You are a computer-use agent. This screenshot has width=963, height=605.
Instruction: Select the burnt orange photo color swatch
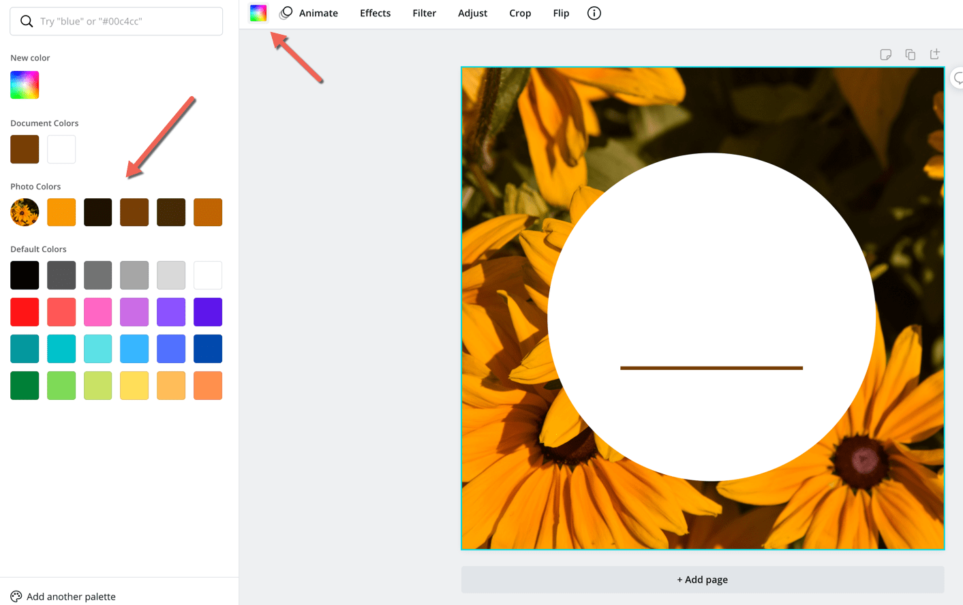(208, 213)
